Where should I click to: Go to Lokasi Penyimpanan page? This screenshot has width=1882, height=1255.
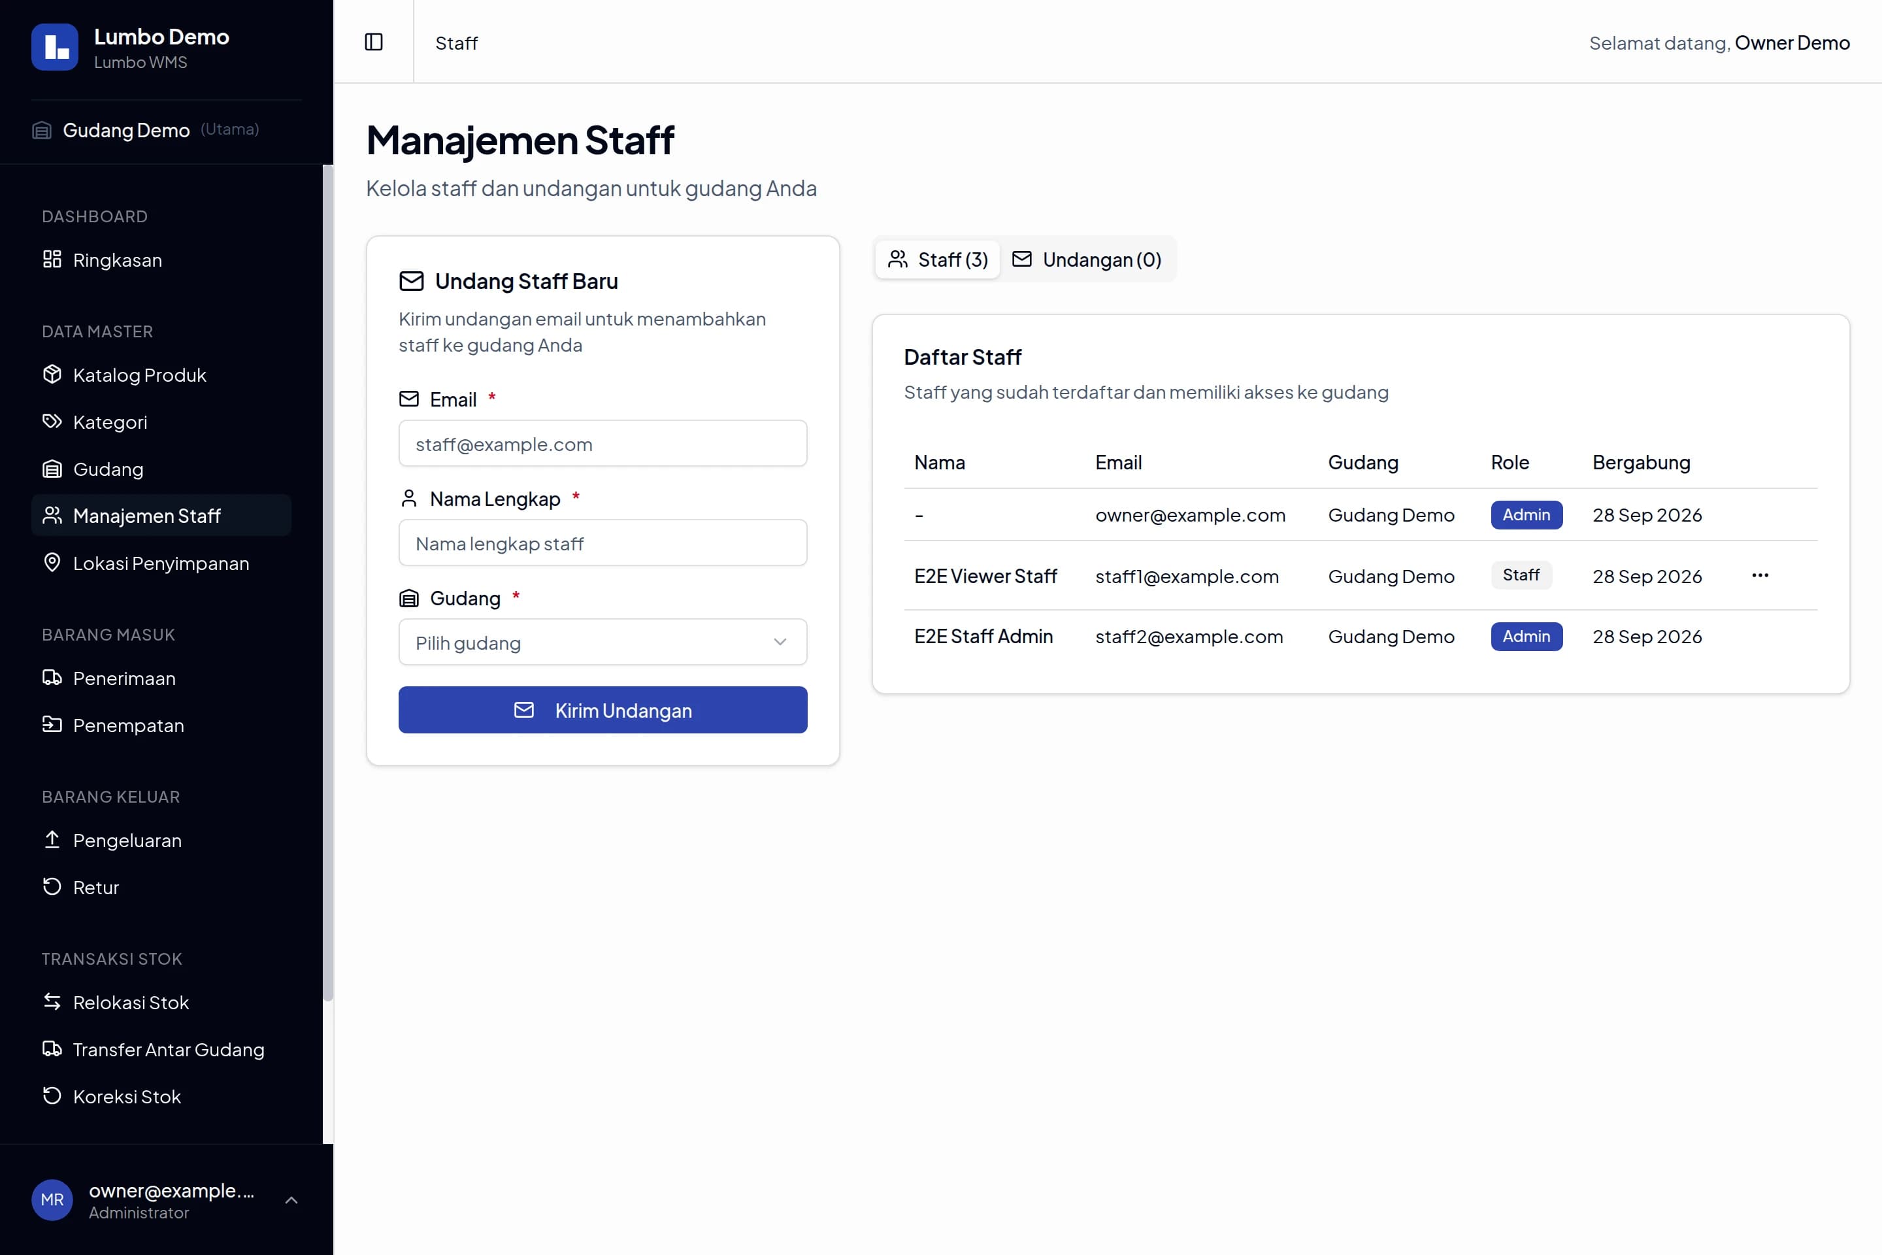(161, 563)
